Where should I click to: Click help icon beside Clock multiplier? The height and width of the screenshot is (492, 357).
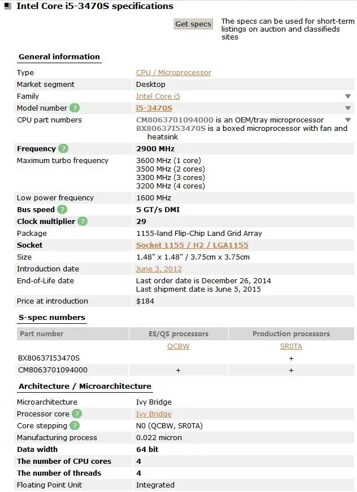(x=82, y=222)
